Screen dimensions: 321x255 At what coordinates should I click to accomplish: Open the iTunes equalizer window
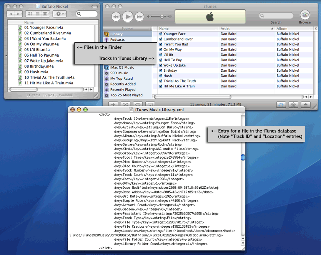click(x=281, y=105)
